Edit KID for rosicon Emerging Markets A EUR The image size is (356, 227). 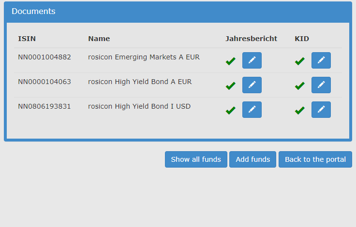click(321, 60)
